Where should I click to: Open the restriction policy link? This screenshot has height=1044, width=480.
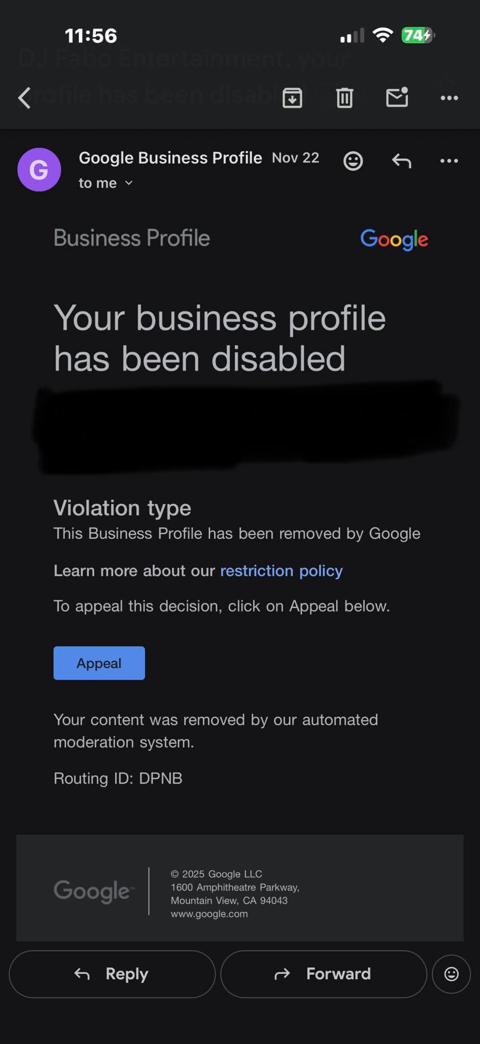[x=281, y=571]
